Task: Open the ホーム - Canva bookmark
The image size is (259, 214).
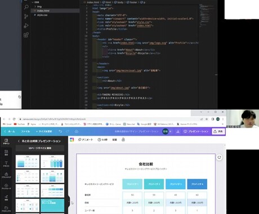Action: coord(113,124)
